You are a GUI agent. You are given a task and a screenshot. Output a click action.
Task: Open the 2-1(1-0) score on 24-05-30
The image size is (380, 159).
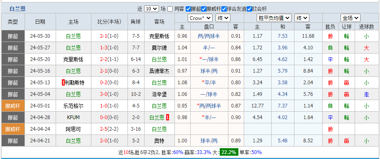coord(109,36)
